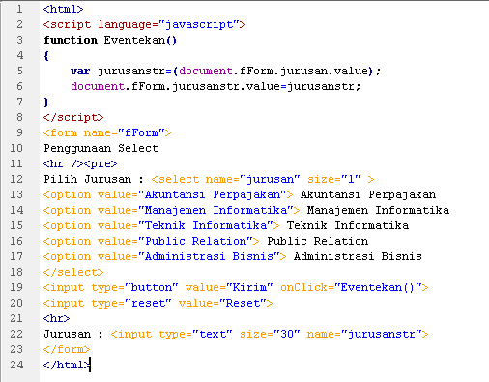Click the form name="fForm" tag
Viewport: 489px width, 382px height.
[107, 132]
